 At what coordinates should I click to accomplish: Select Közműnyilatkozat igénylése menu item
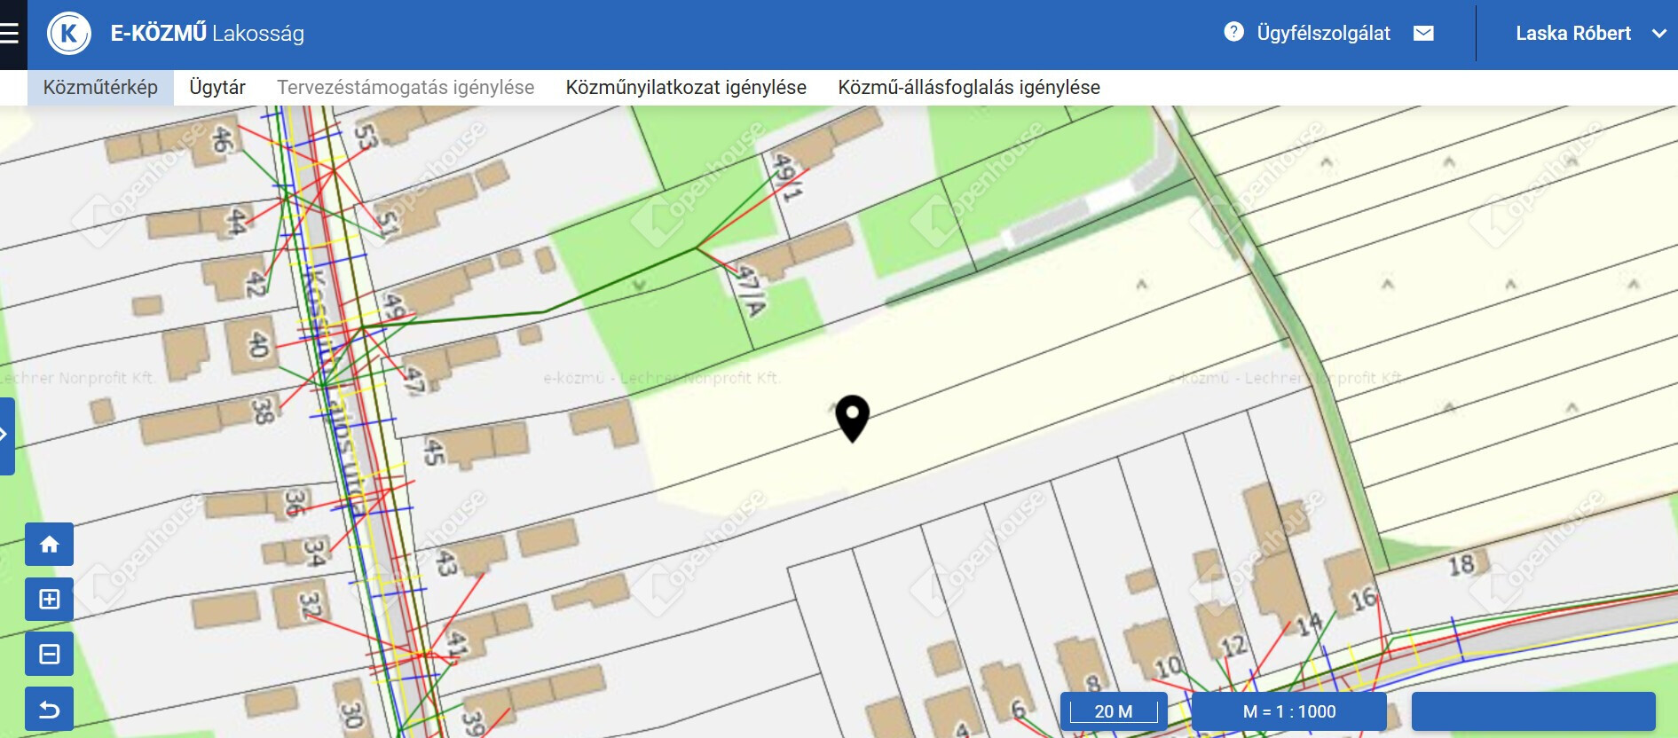coord(686,88)
